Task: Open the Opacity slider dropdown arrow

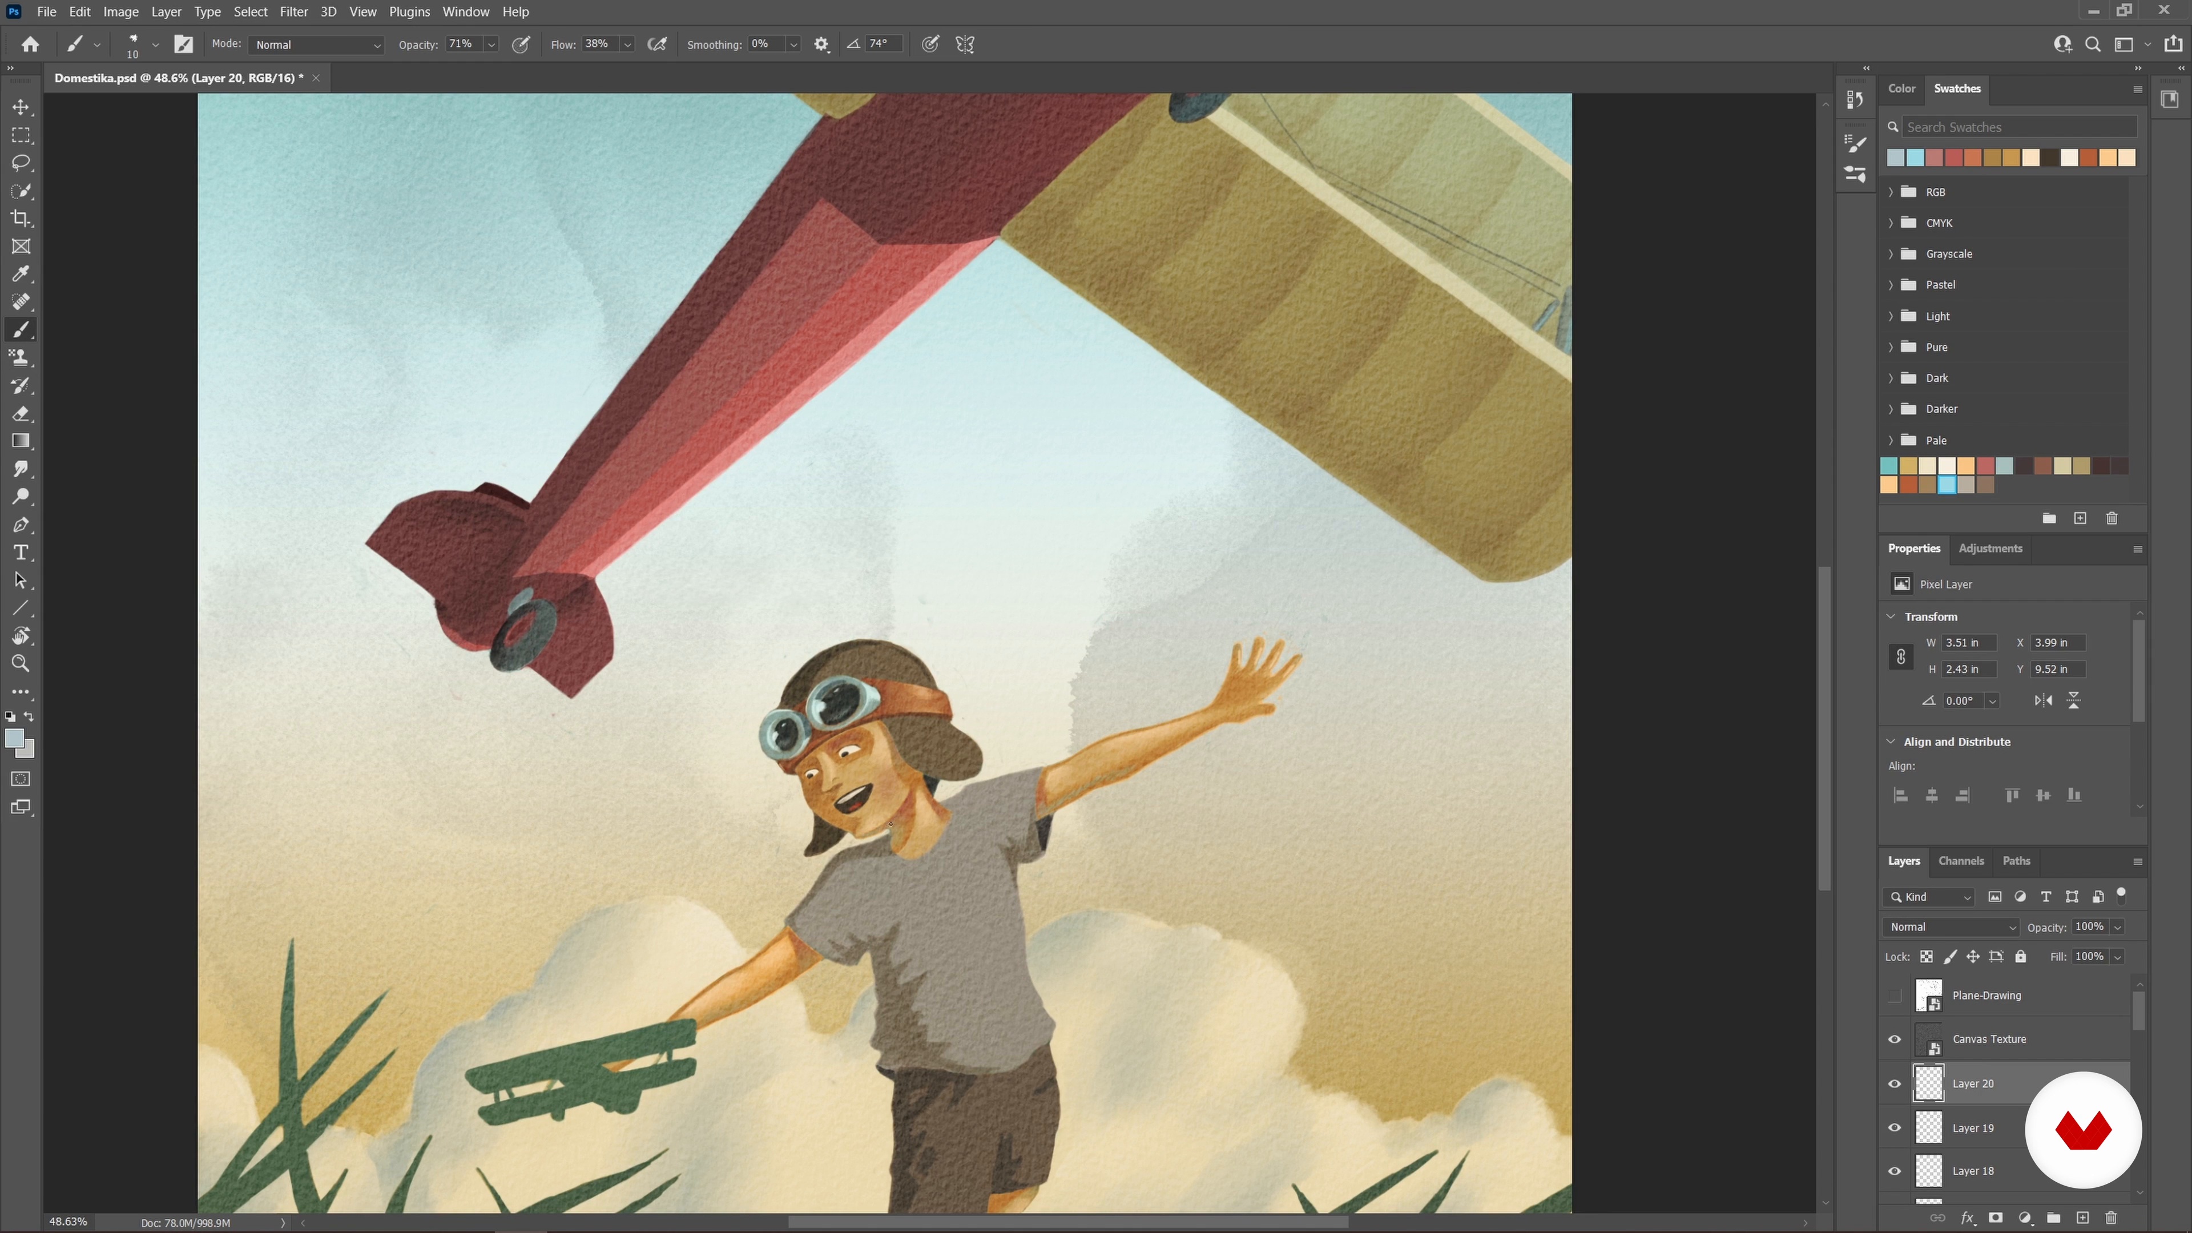Action: point(491,45)
